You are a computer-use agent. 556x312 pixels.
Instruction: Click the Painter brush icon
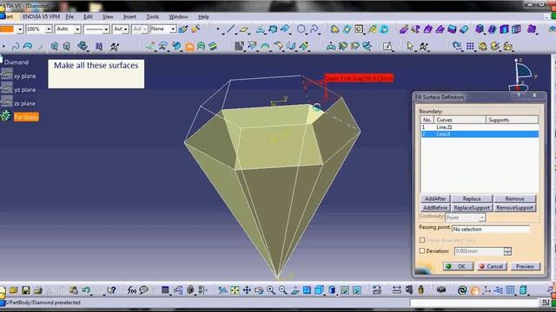(183, 29)
